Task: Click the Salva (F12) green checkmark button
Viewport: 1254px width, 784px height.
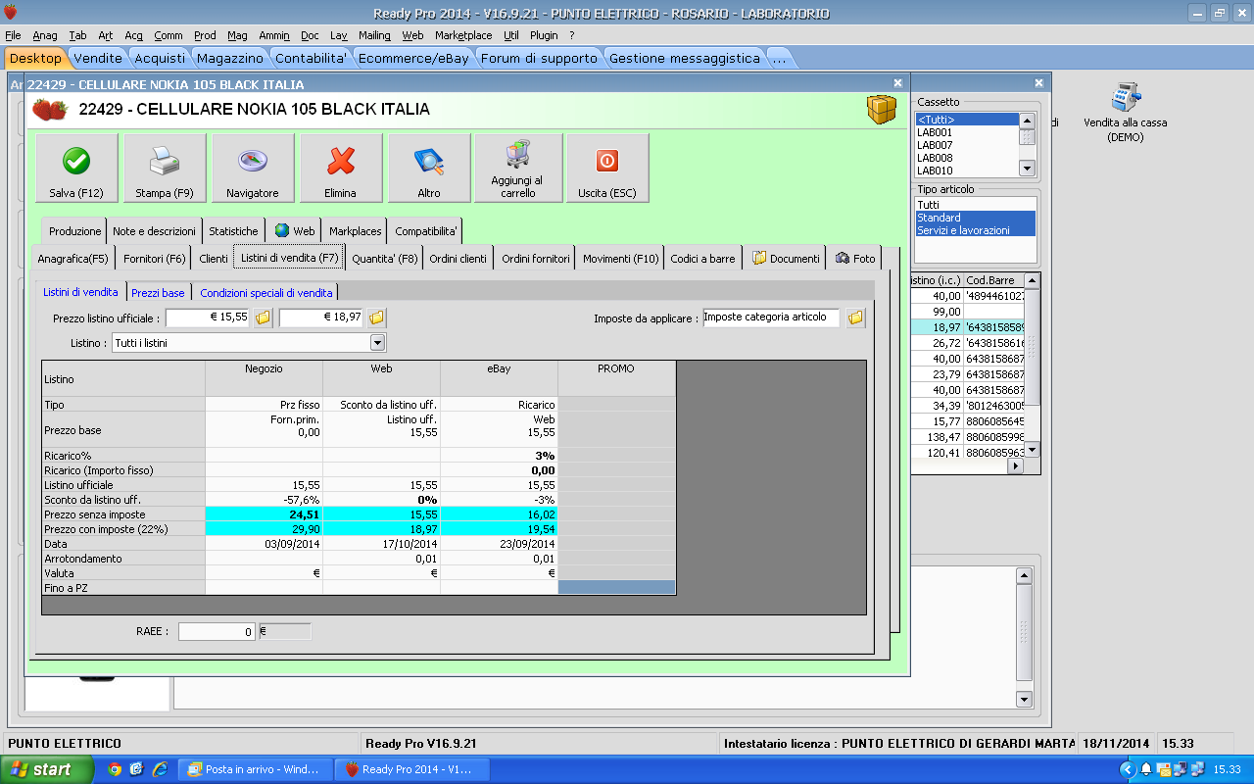Action: point(76,169)
